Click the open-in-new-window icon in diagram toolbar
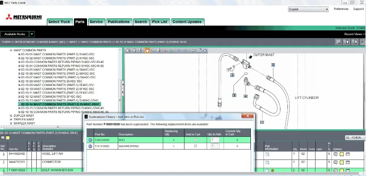 199,50
